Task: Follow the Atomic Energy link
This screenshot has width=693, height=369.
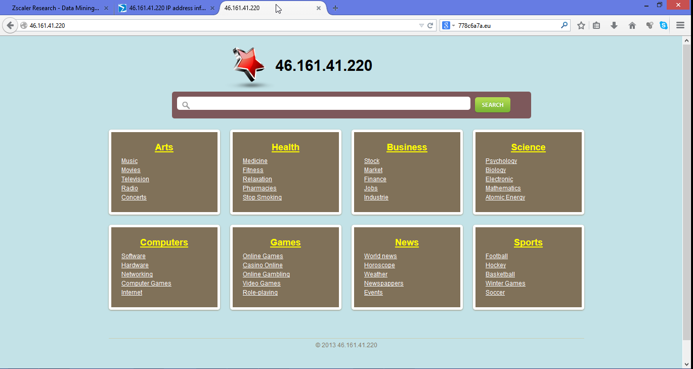Action: tap(505, 197)
